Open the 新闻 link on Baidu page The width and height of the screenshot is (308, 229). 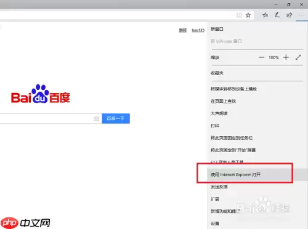tap(182, 30)
